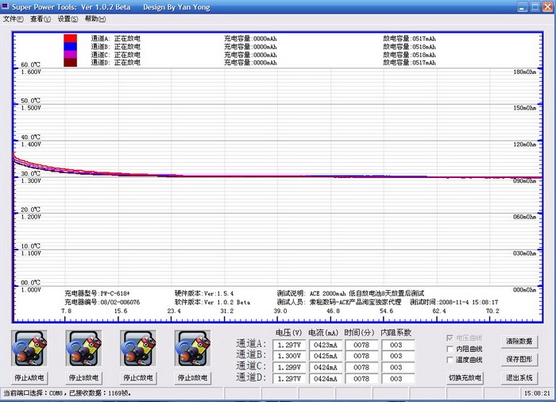Click the channel C battery icon
This screenshot has height=402, width=556.
[138, 349]
